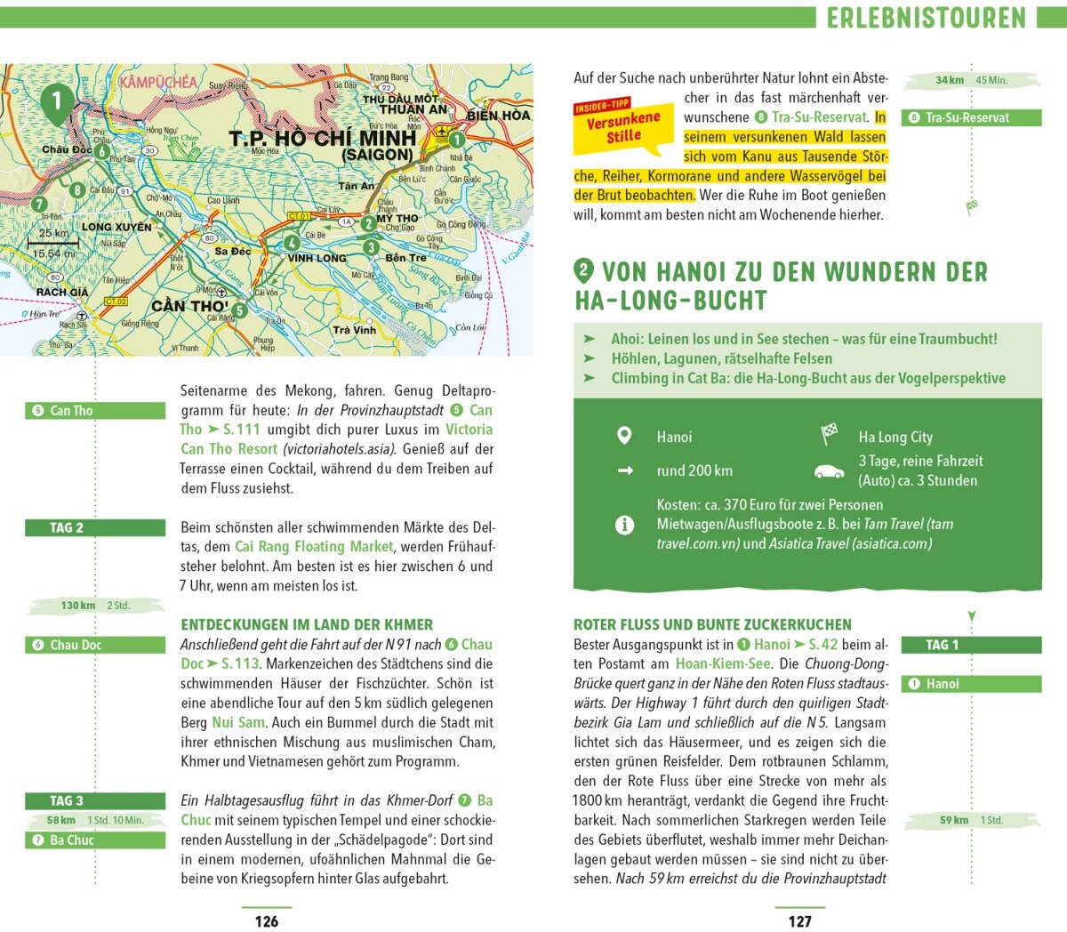Click the car icon in the green info box
The image size is (1067, 932).
pos(829,470)
